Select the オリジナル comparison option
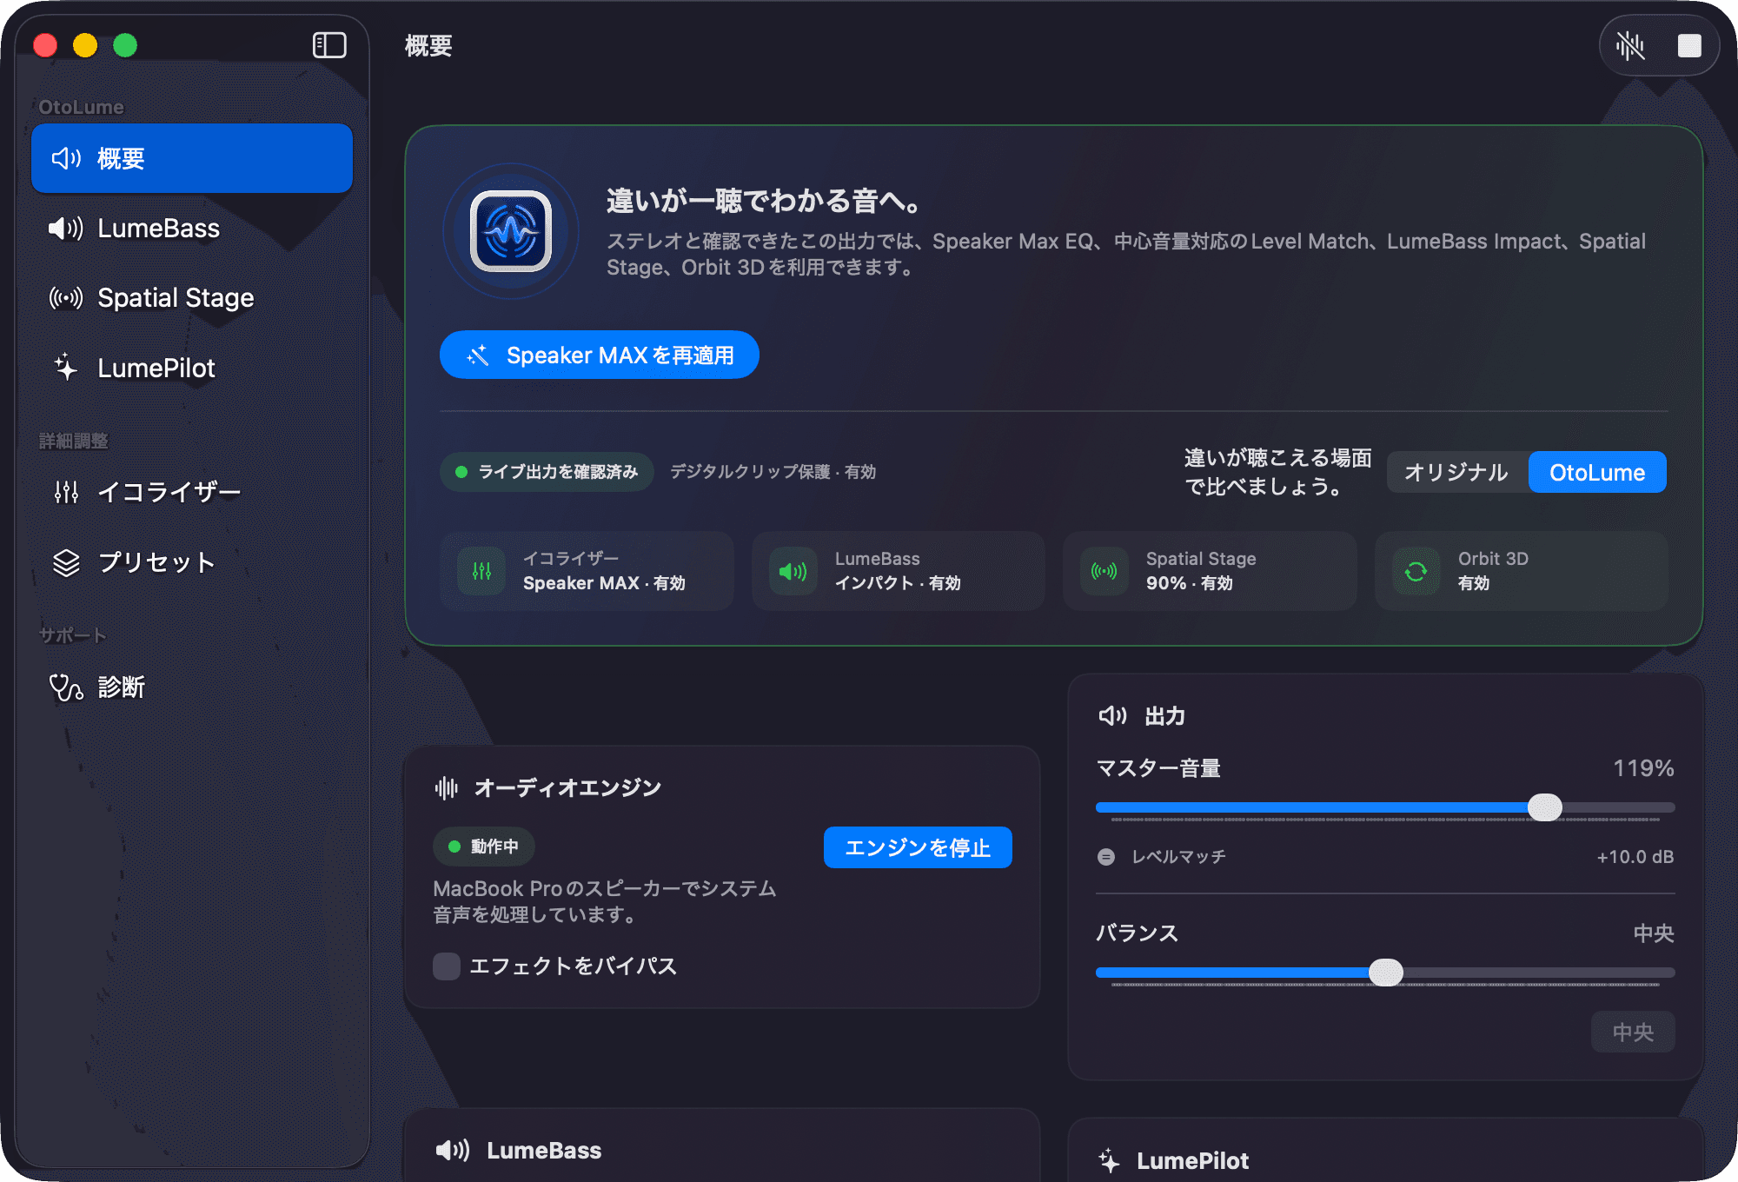The width and height of the screenshot is (1738, 1182). (1457, 472)
